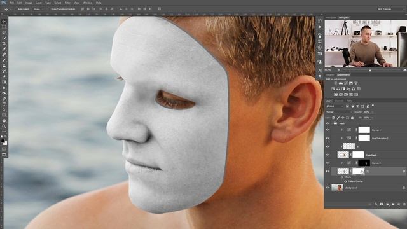Select the Healing Brush tool
The height and width of the screenshot is (229, 407).
click(x=4, y=55)
